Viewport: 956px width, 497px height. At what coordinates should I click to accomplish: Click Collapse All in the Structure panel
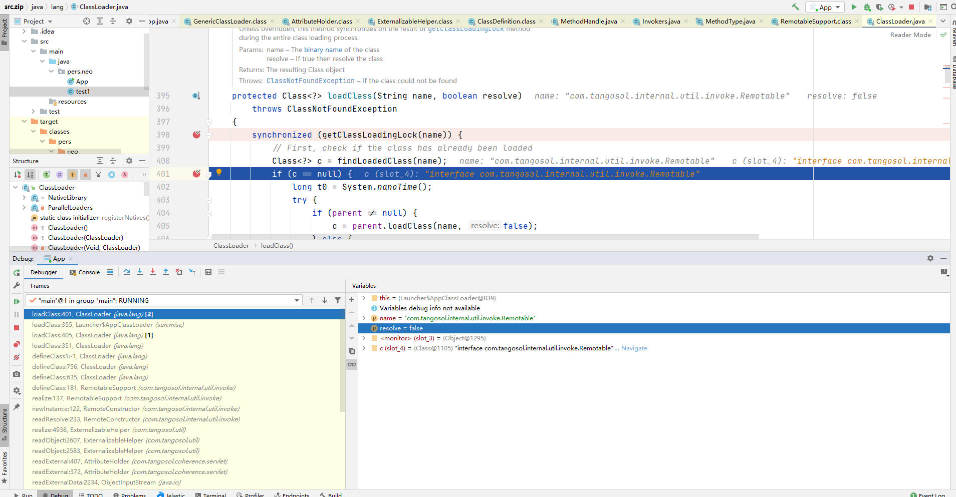(x=113, y=161)
